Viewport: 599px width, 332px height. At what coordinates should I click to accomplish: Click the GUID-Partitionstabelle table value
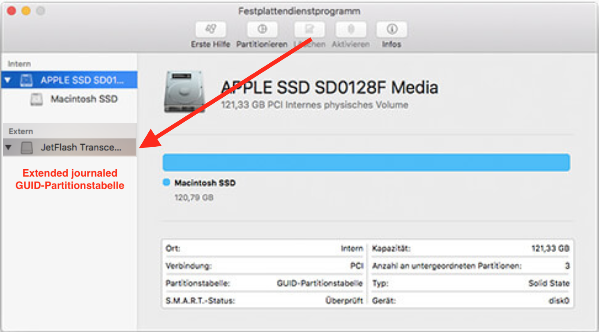coord(320,283)
